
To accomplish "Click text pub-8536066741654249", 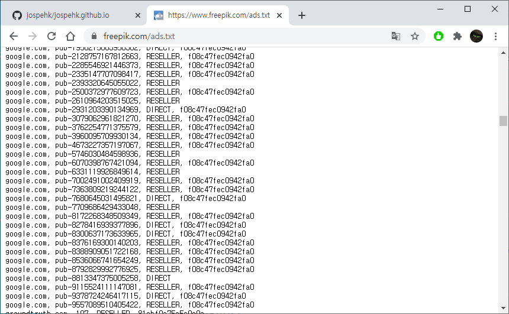I will point(98,260).
